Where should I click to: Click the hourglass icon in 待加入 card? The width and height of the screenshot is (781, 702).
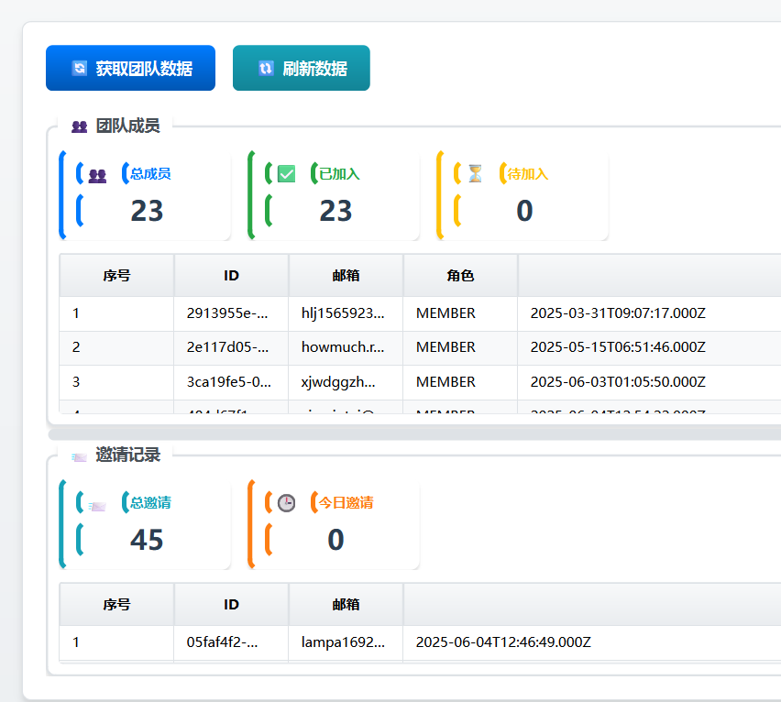475,174
